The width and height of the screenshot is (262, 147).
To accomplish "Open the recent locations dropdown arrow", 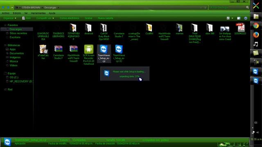I will tap(12, 7).
